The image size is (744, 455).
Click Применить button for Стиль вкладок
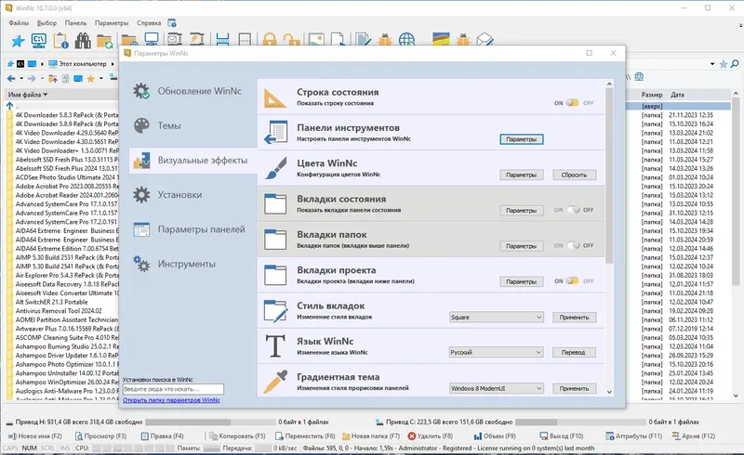coord(574,317)
